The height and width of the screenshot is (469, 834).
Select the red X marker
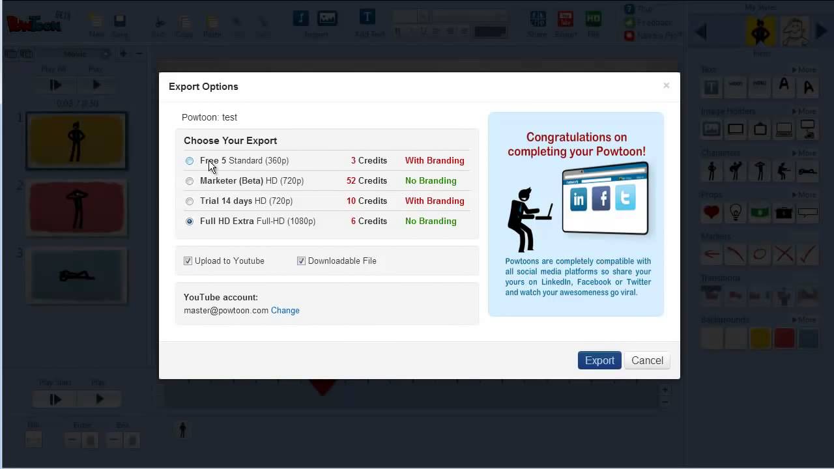[784, 254]
